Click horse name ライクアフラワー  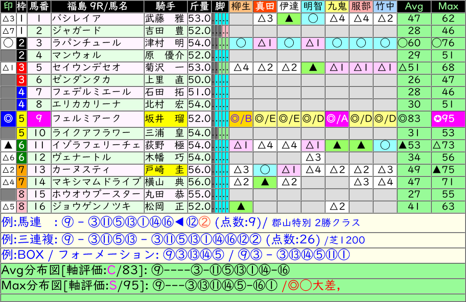tap(97, 133)
